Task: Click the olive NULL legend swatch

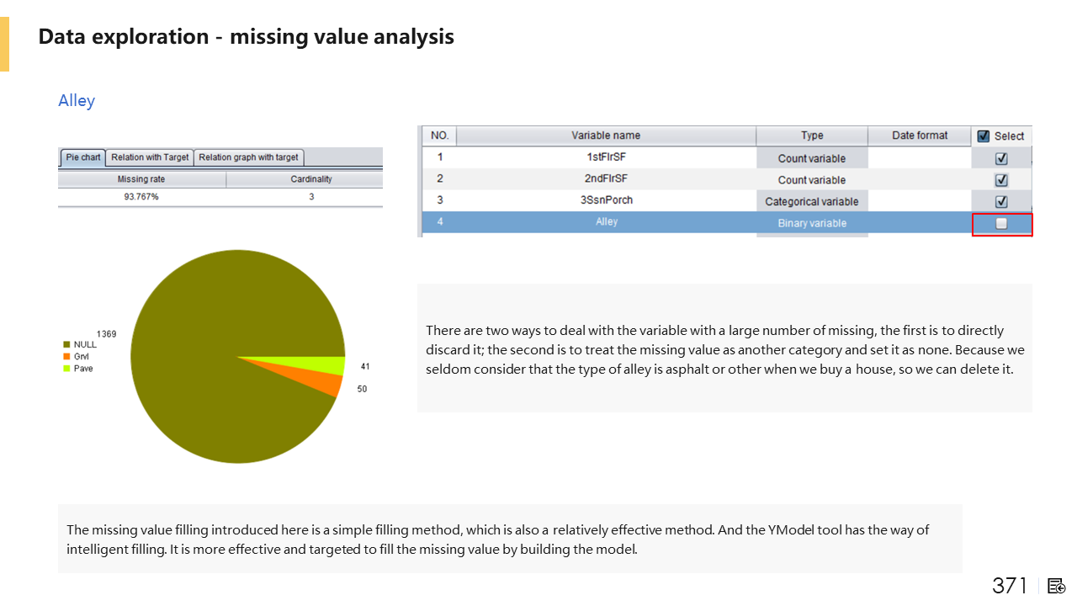Action: tap(66, 344)
